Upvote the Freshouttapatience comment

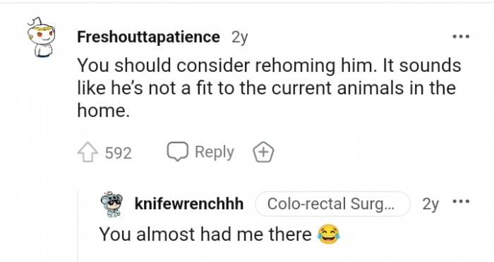(88, 152)
